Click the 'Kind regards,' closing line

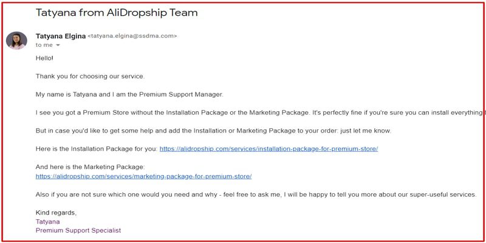point(56,213)
